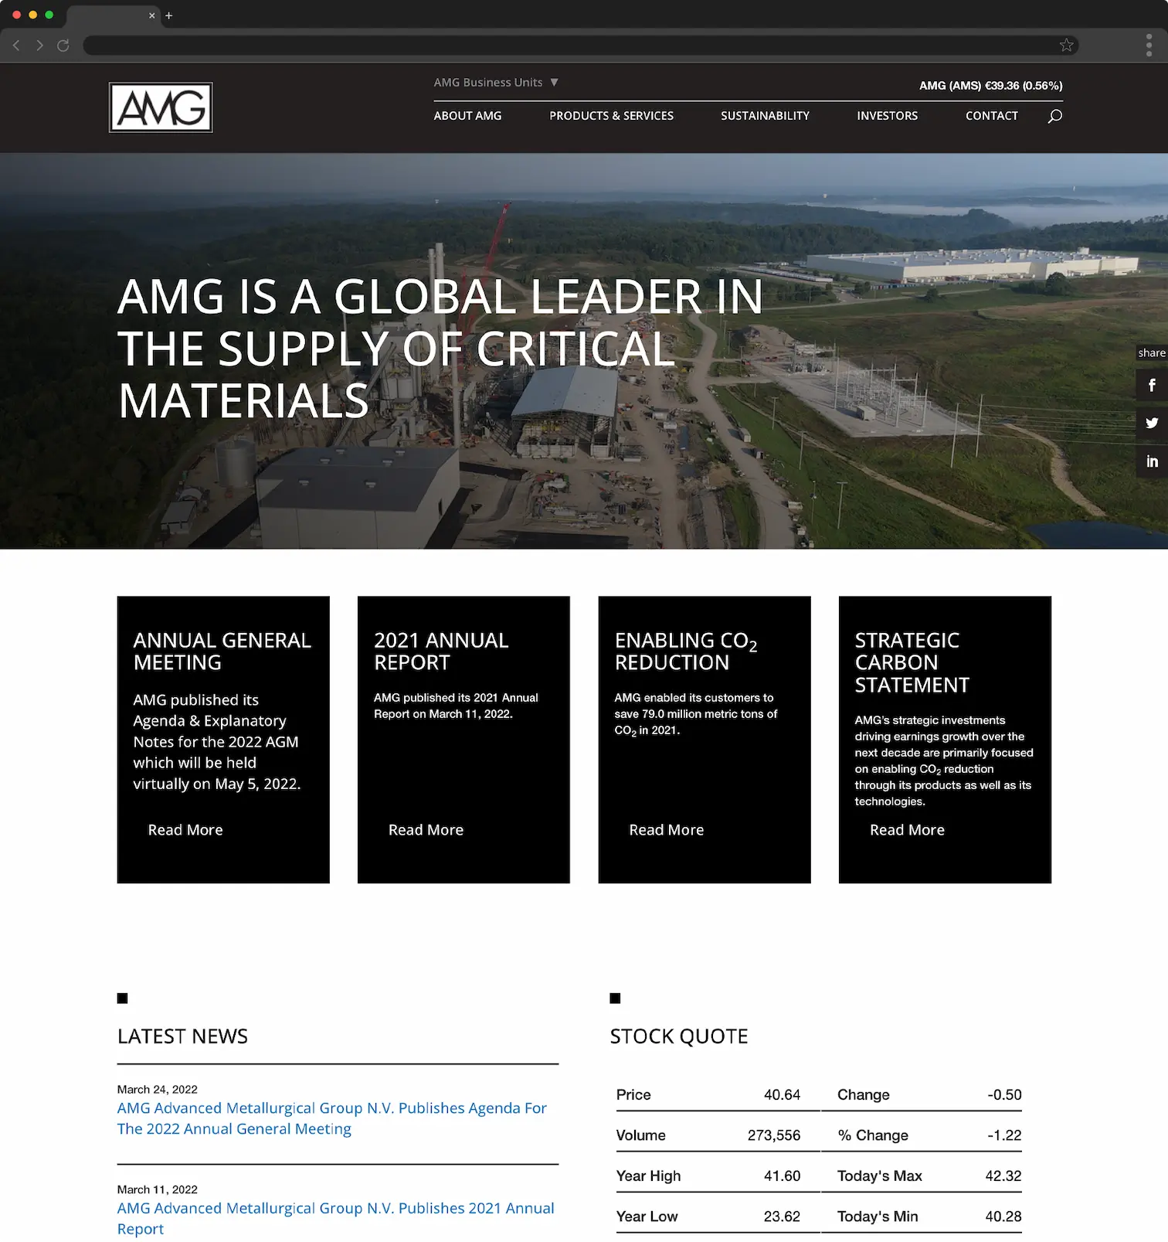Screen dimensions: 1168x1242
Task: Share page on Twitter
Action: pos(1152,423)
